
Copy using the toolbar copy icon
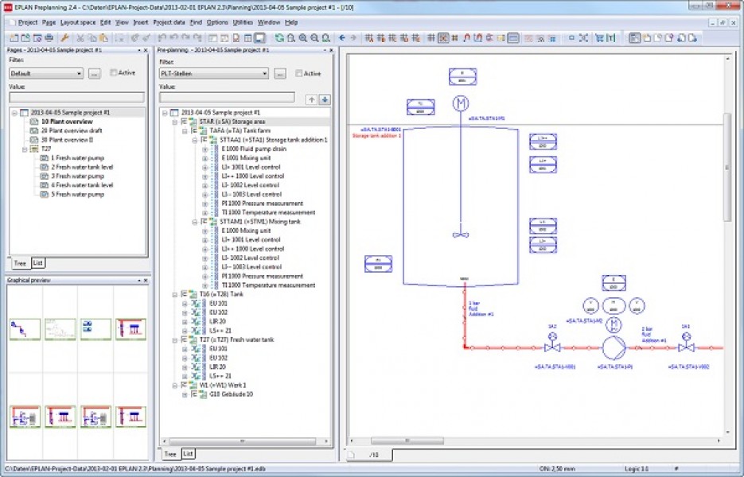[92, 37]
